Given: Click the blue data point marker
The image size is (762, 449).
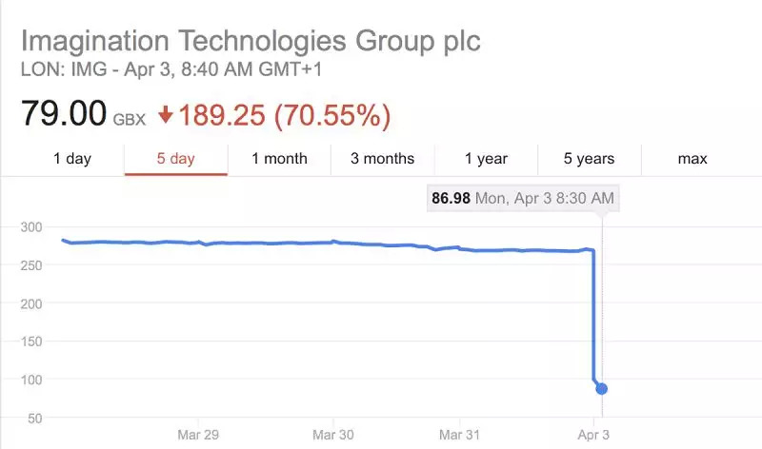Looking at the screenshot, I should click(602, 388).
